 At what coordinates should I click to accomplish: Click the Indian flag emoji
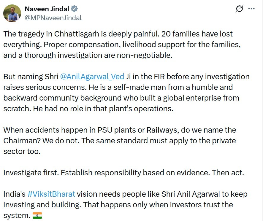point(37,216)
